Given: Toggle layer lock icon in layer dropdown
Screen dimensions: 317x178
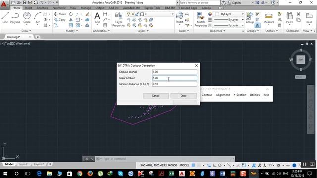Looking at the screenshot, I should click(137, 14).
